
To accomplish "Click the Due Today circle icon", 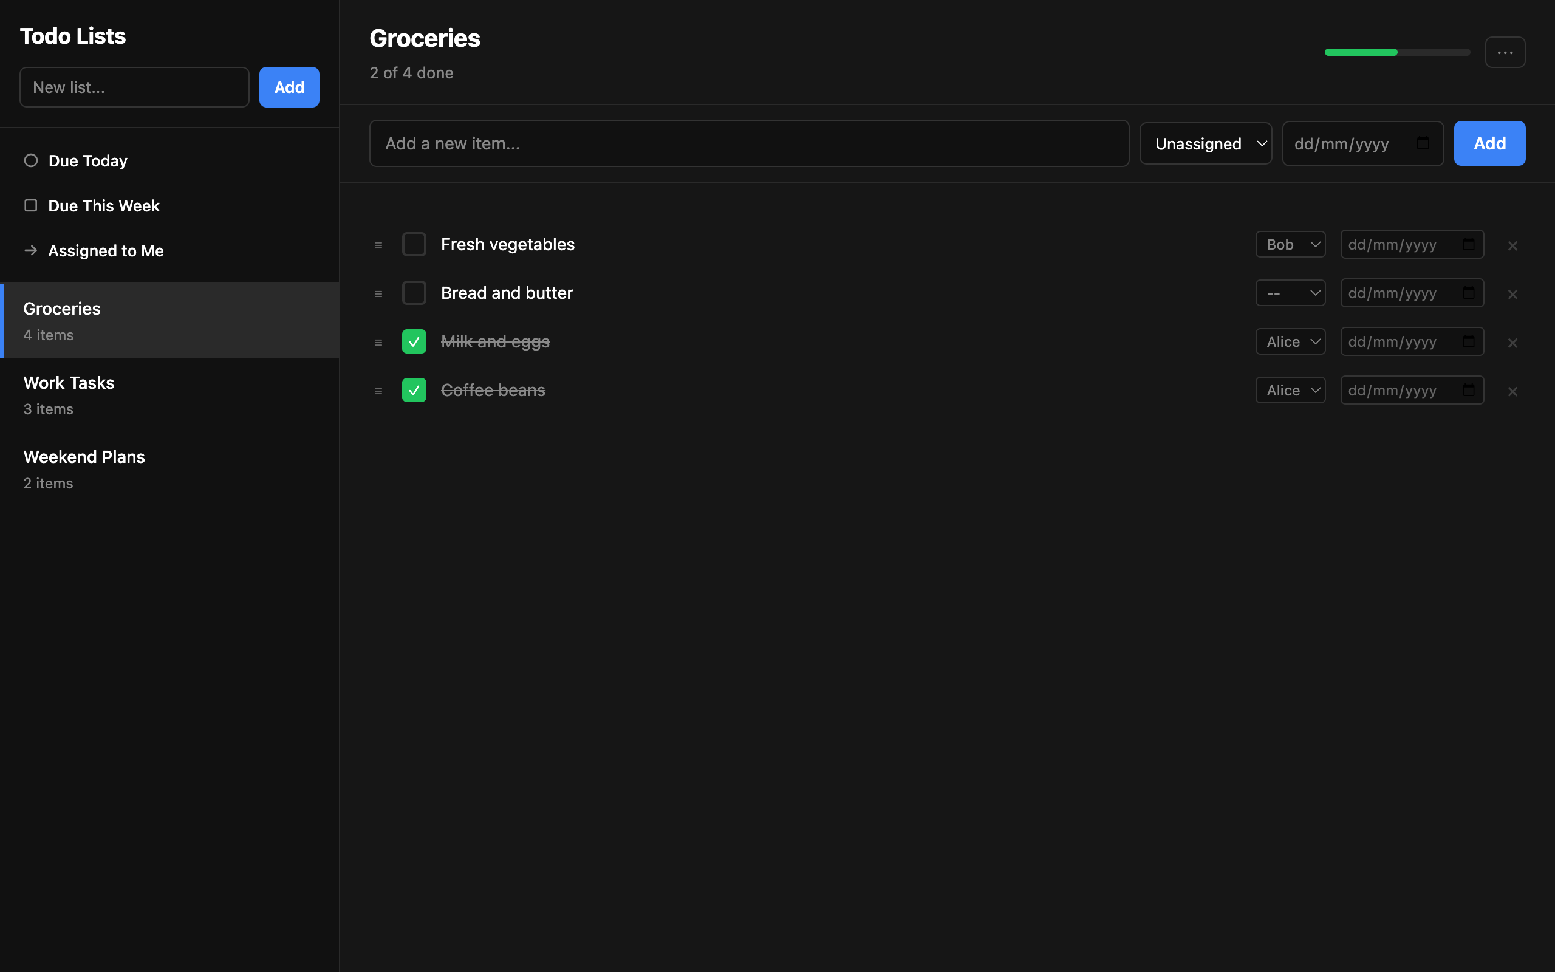I will [30, 160].
